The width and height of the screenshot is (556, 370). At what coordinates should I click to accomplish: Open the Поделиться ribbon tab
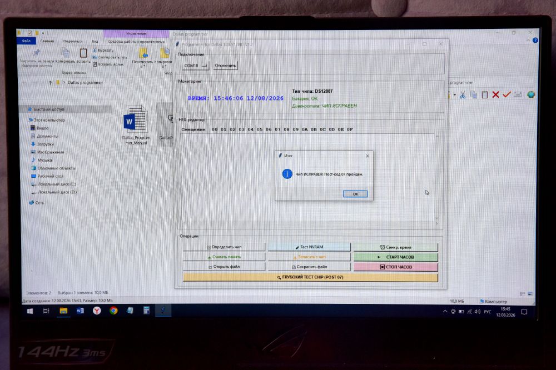click(73, 42)
